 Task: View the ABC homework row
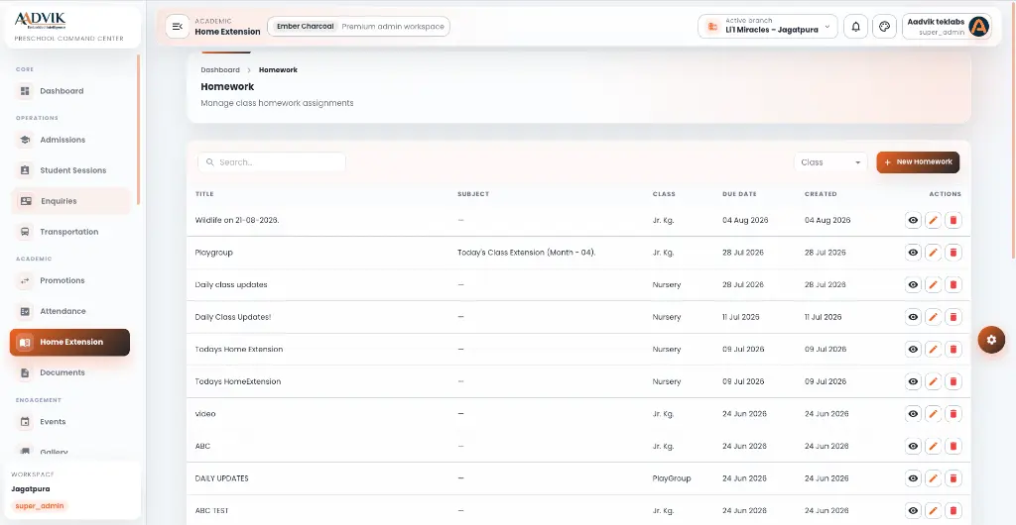pos(913,447)
